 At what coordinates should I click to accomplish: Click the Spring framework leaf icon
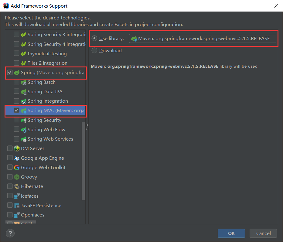pyautogui.click(x=17, y=73)
